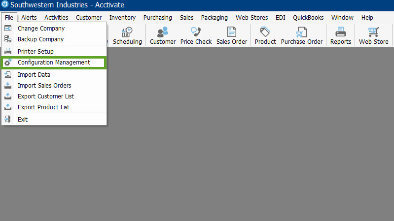Open the Customer menu in menu bar
The width and height of the screenshot is (394, 221).
(x=89, y=18)
